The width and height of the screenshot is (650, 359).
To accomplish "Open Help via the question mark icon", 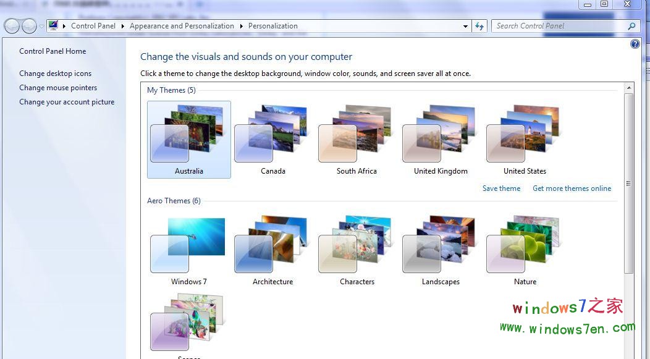I will [x=635, y=43].
